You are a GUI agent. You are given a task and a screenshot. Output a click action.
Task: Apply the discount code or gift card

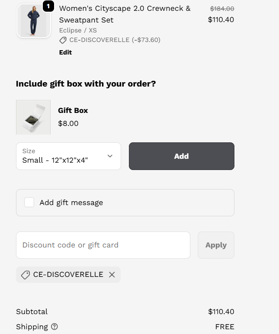coord(216,245)
